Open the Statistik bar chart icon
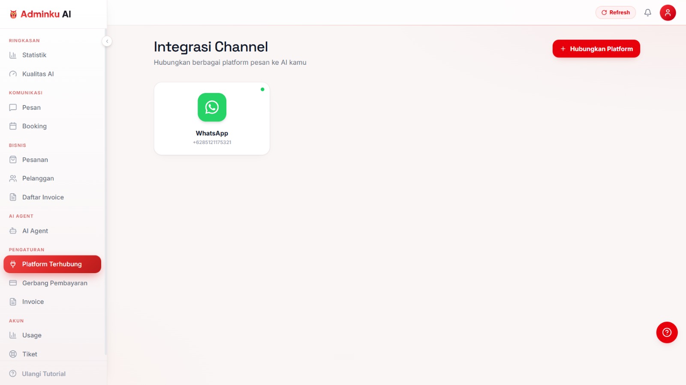686x385 pixels. (13, 55)
